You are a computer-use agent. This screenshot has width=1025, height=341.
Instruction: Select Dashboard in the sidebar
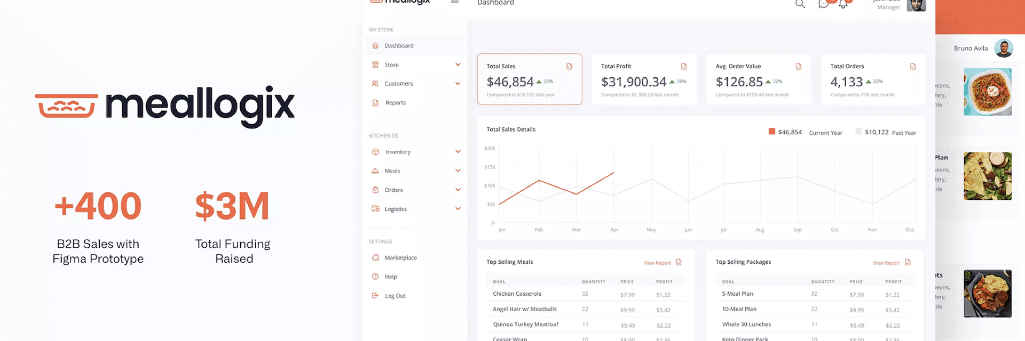399,46
